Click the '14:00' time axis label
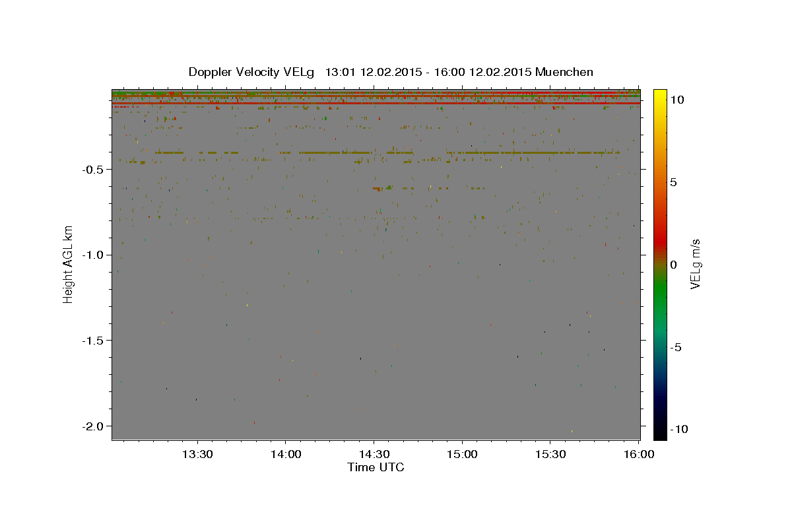Image resolution: width=792 pixels, height=528 pixels. click(x=285, y=455)
